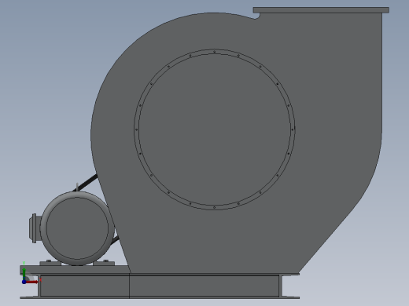Select the round motor body face
This screenshot has width=409, height=306.
(x=77, y=228)
